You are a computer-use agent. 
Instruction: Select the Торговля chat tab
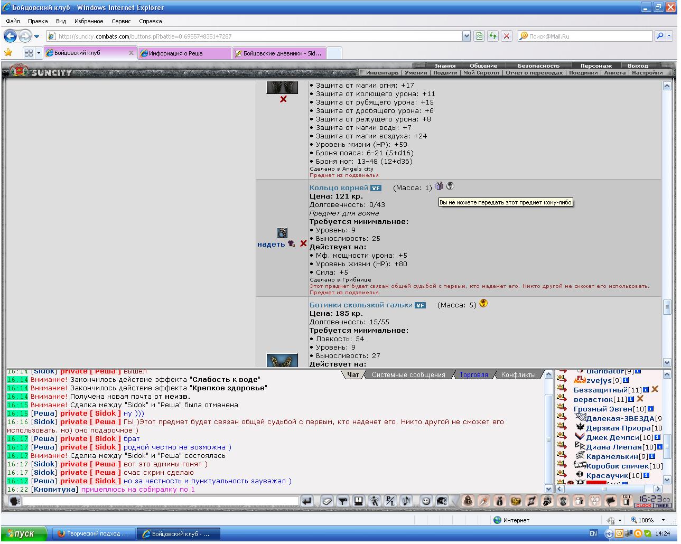coord(473,374)
